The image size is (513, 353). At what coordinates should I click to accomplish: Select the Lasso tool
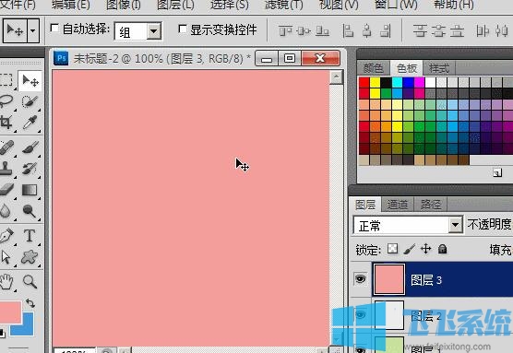(x=6, y=101)
